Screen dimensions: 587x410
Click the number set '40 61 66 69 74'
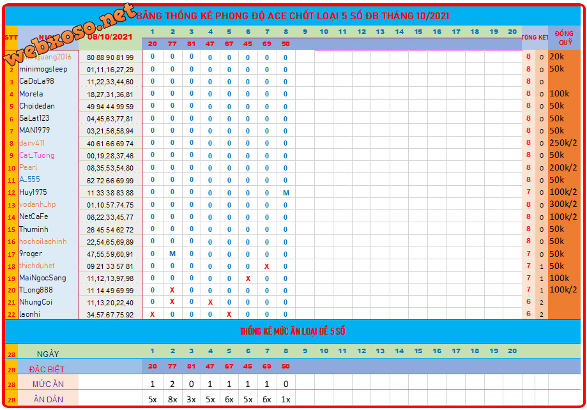coord(110,144)
